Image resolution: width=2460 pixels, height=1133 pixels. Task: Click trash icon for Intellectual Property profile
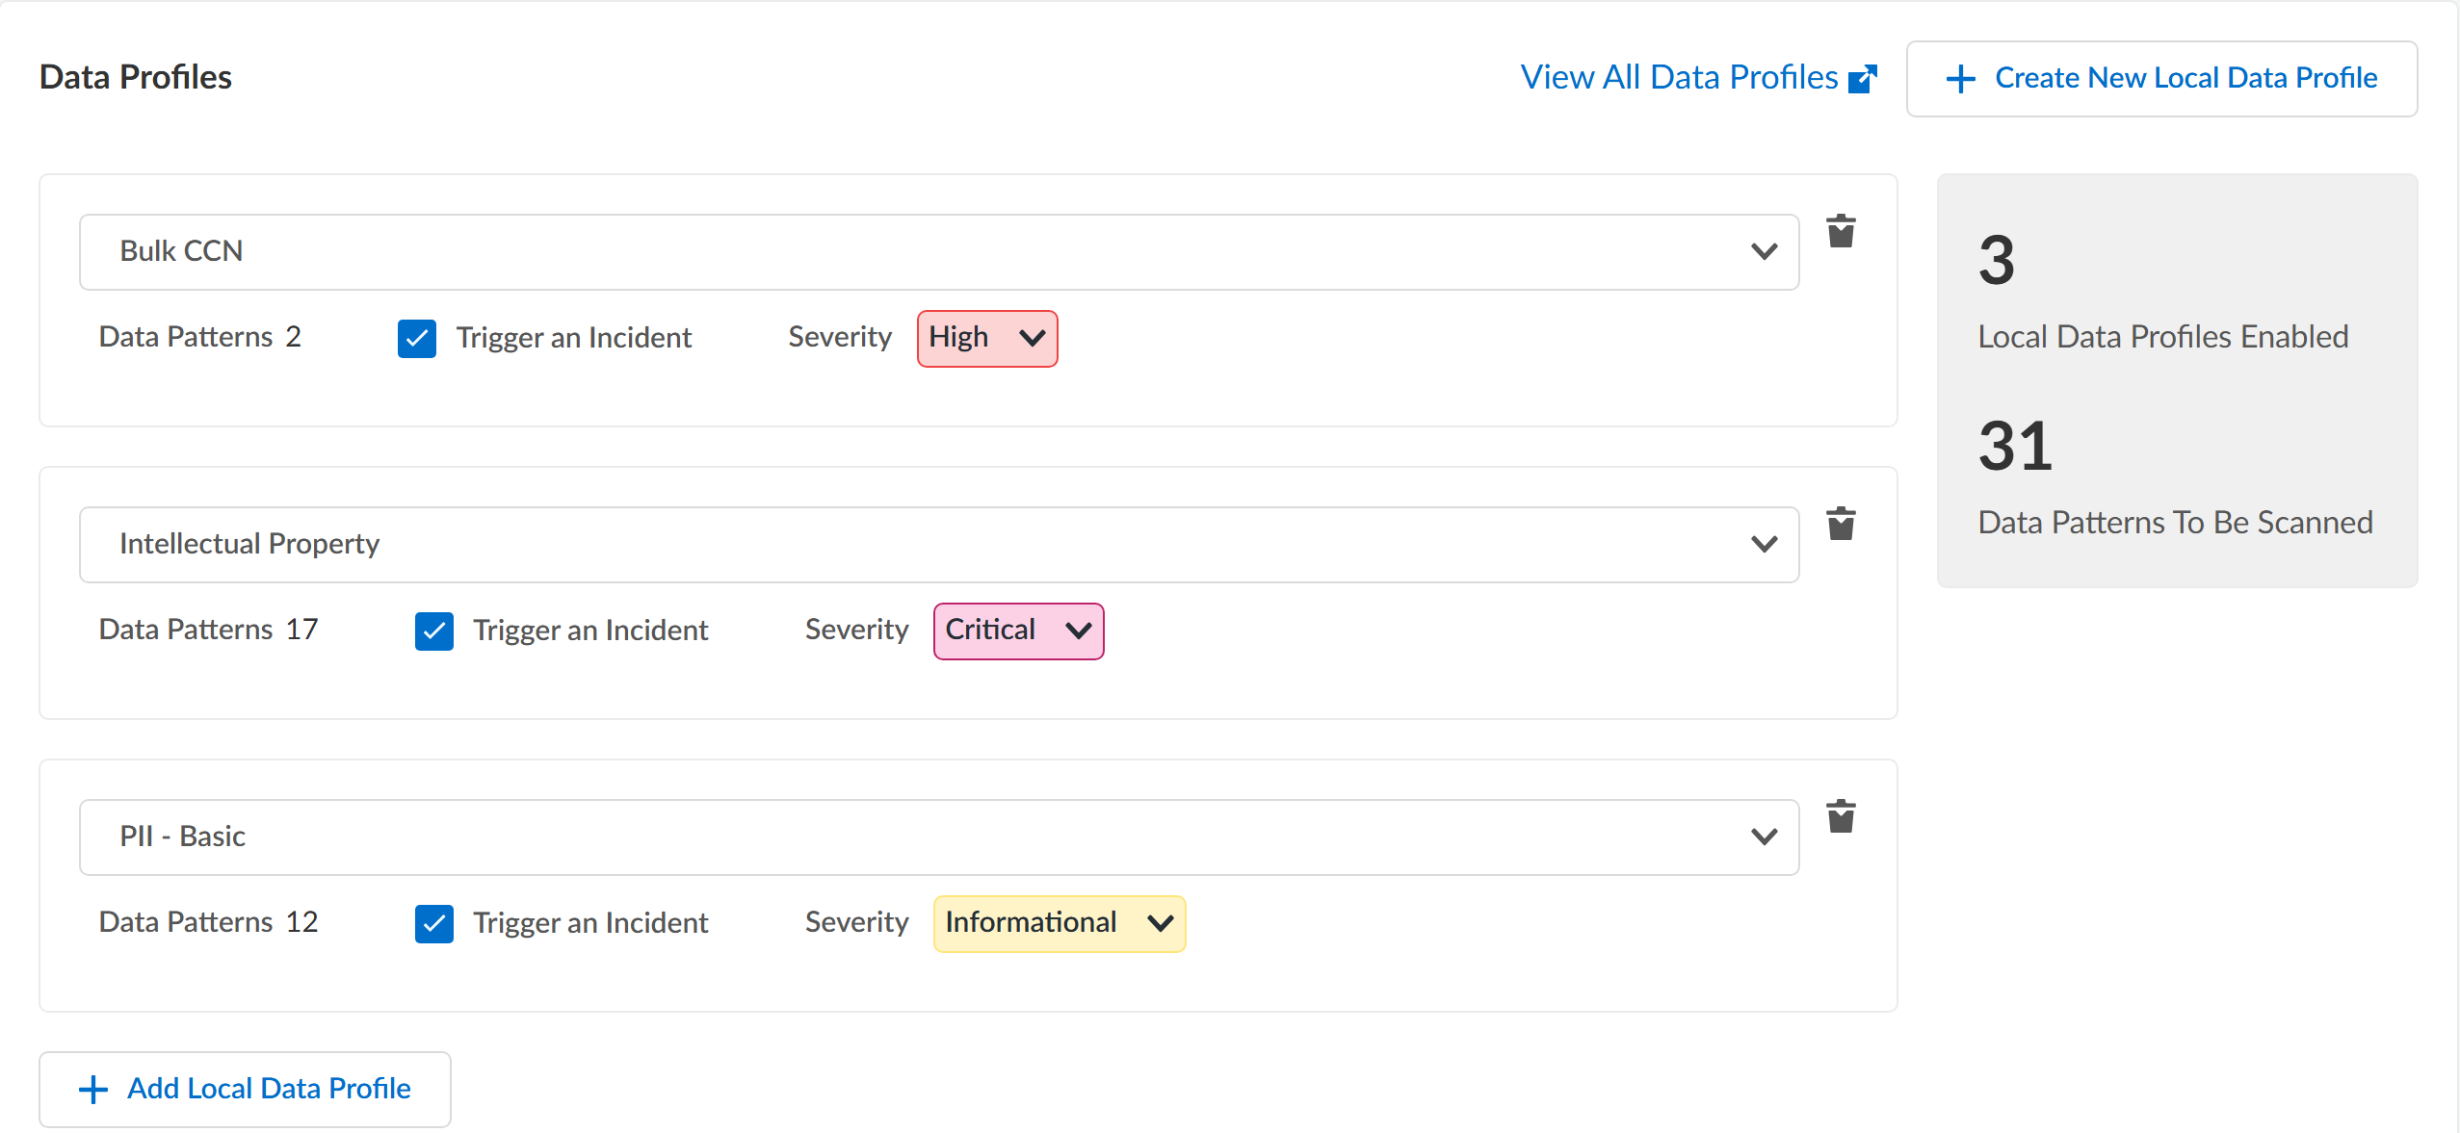(1841, 525)
